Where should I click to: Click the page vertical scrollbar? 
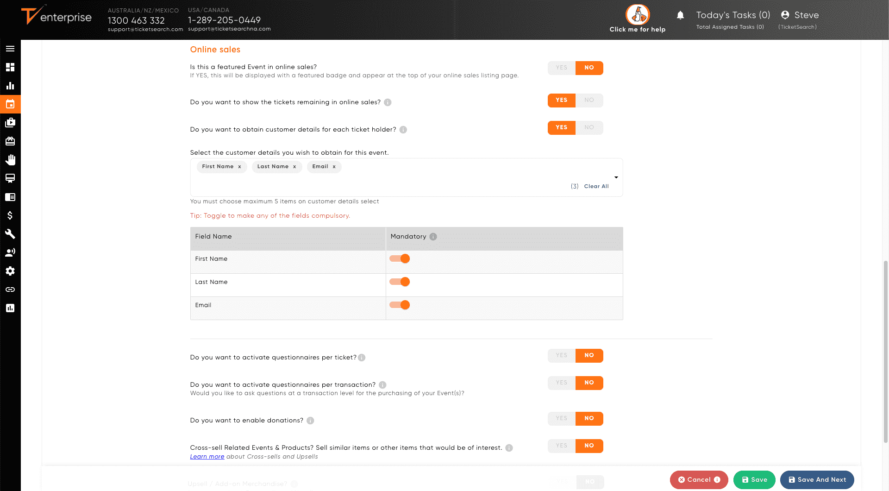coord(886,352)
